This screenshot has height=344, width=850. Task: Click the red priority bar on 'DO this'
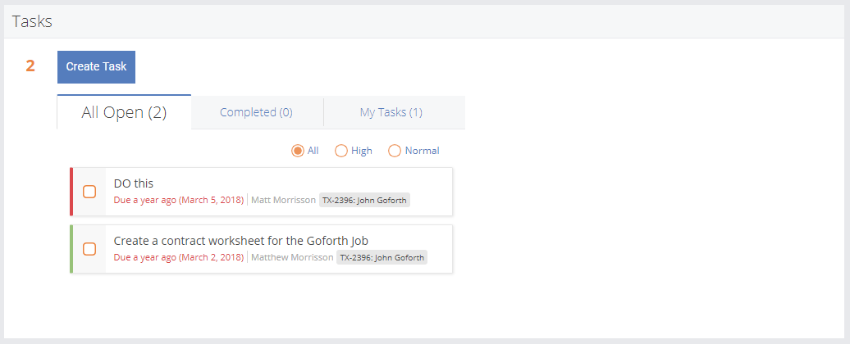click(71, 192)
